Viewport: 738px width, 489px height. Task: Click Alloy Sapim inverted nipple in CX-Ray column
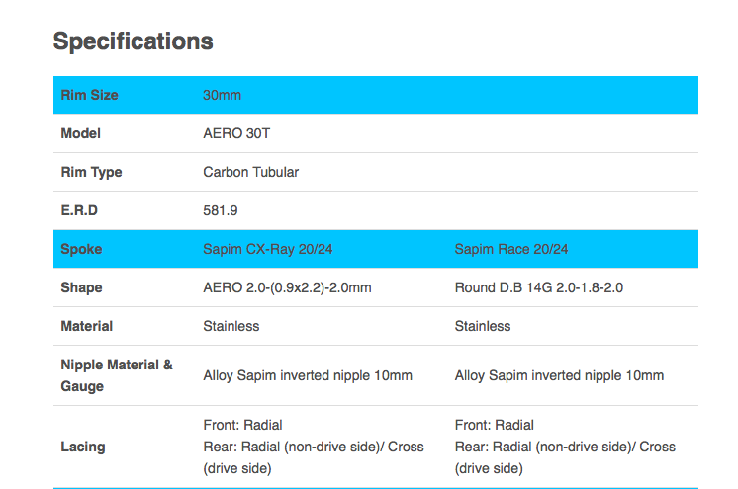click(308, 375)
